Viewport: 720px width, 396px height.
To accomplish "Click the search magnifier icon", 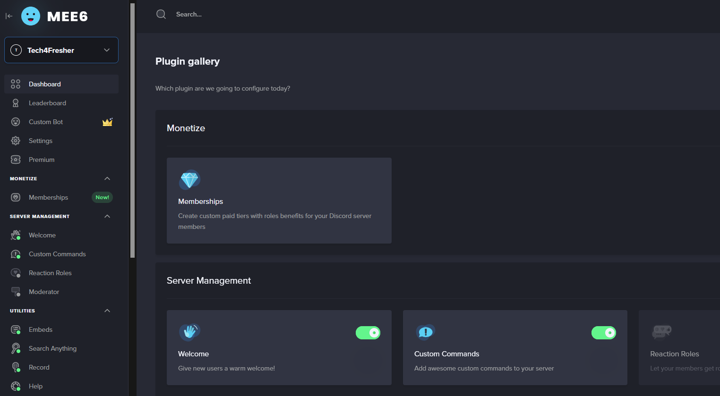I will pyautogui.click(x=161, y=14).
